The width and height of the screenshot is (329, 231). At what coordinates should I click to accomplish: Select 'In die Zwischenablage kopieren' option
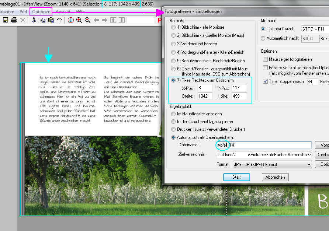tap(173, 122)
